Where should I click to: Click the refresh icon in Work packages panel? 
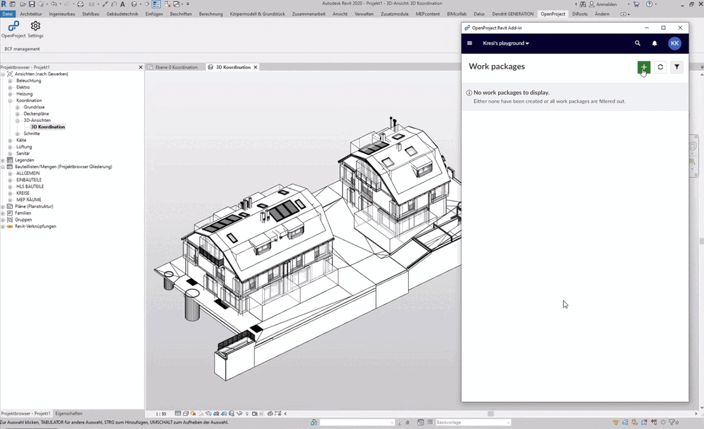pos(660,67)
